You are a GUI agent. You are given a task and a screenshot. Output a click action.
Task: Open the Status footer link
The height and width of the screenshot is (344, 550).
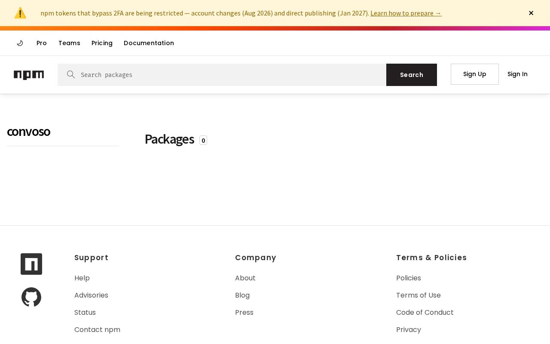[85, 313]
